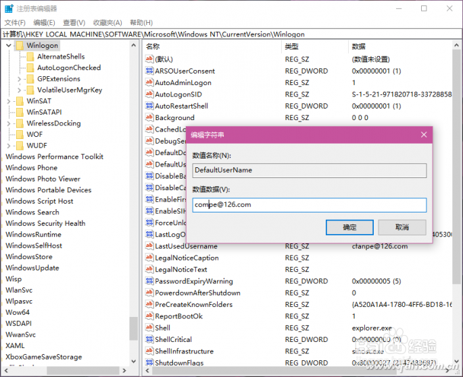Click the AutoAdminLogon string value icon
This screenshot has height=377, width=463.
(149, 82)
